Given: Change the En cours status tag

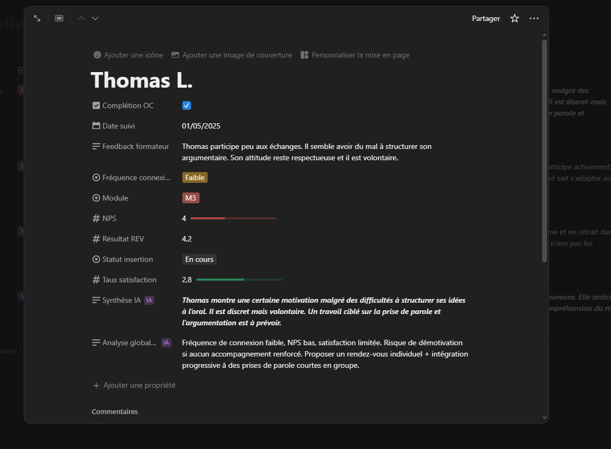Looking at the screenshot, I should click(x=199, y=259).
